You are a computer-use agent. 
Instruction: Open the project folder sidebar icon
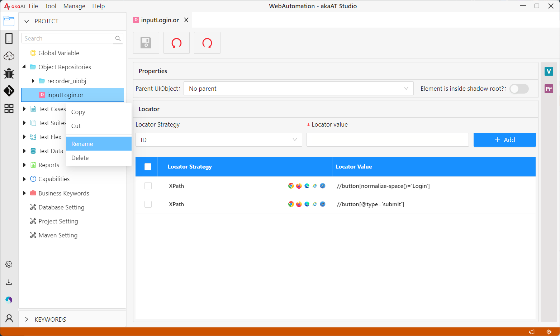pos(9,21)
